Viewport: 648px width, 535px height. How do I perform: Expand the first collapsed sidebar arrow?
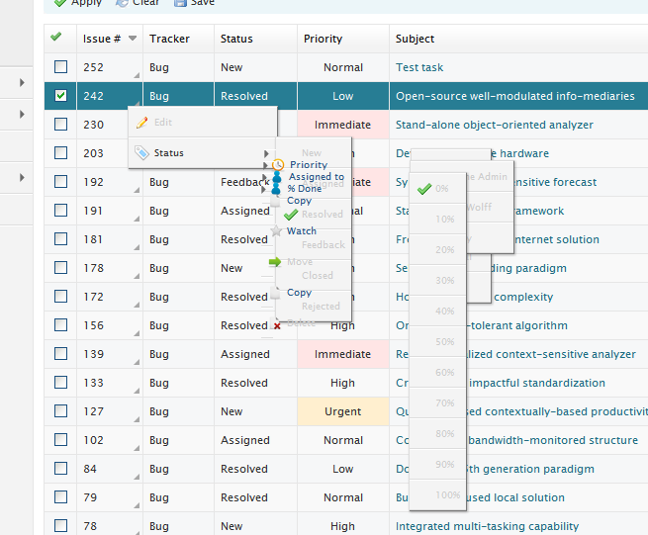(x=22, y=83)
